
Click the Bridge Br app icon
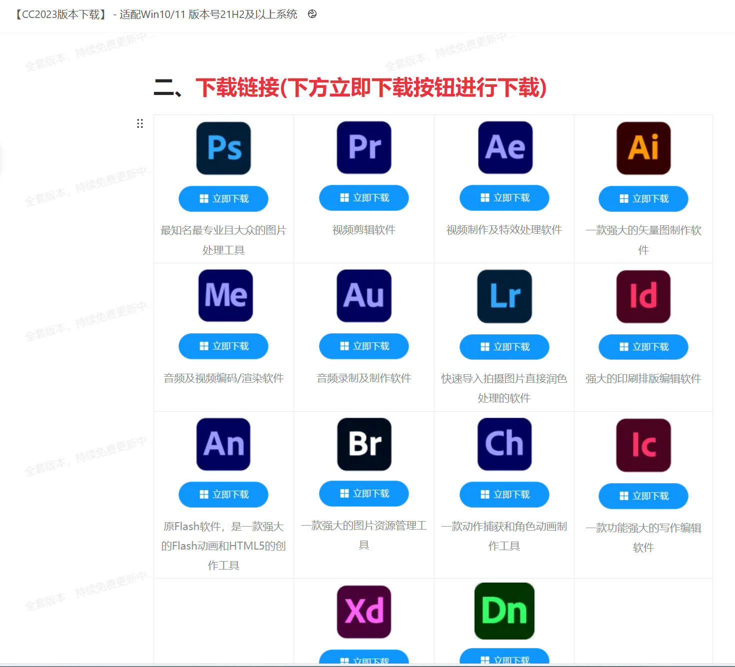click(x=364, y=444)
